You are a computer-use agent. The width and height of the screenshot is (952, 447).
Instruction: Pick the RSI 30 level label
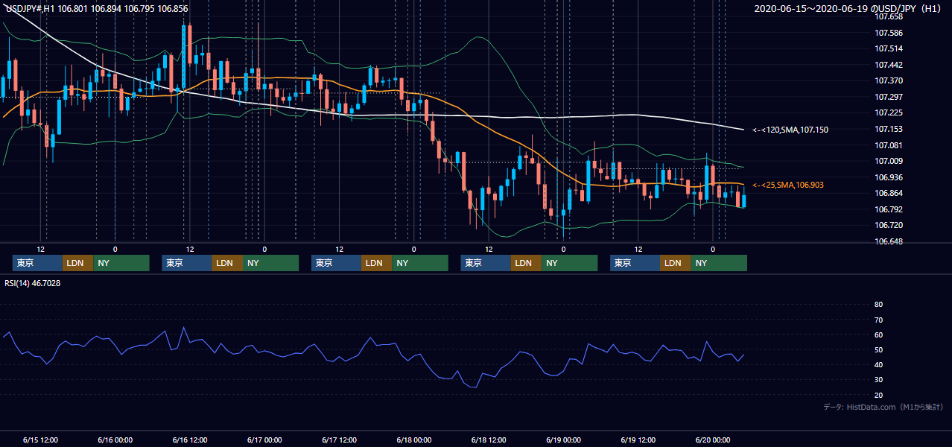878,380
